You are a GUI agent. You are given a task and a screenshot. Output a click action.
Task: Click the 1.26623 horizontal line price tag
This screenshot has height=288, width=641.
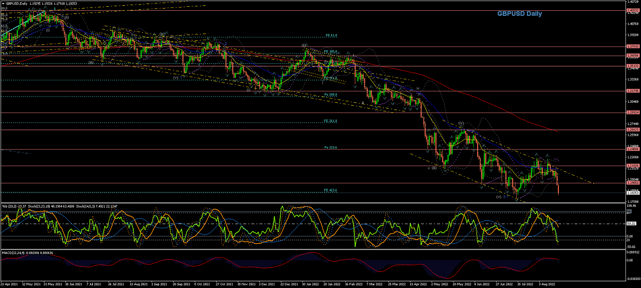coord(633,130)
